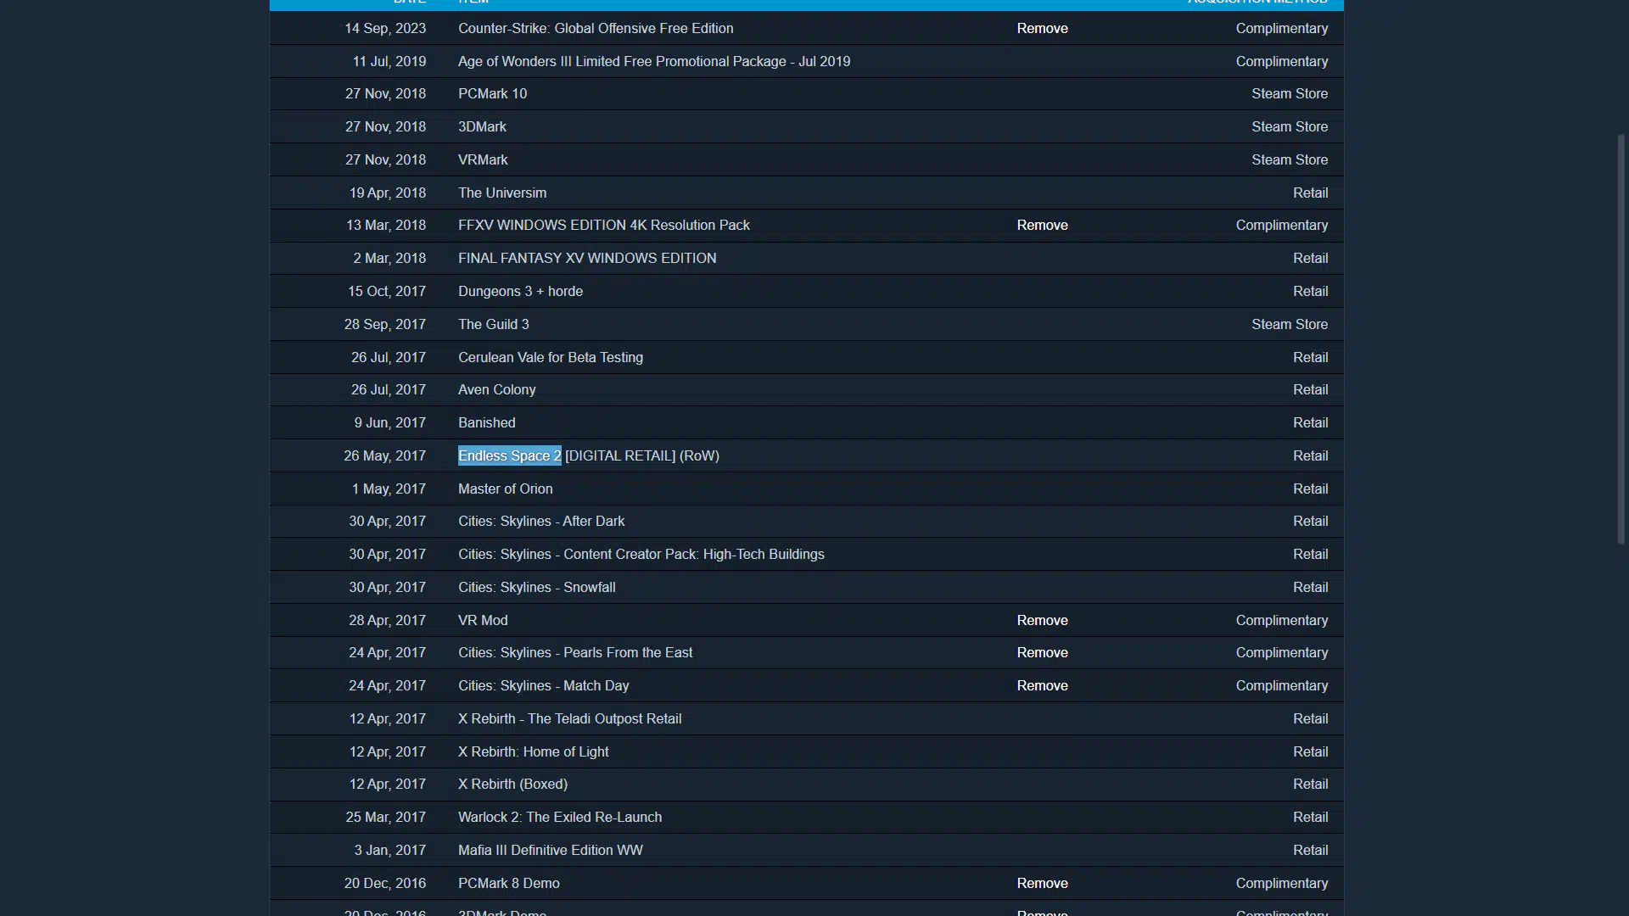This screenshot has width=1629, height=916.
Task: Click the 'Aven Colony' item name
Action: click(496, 389)
